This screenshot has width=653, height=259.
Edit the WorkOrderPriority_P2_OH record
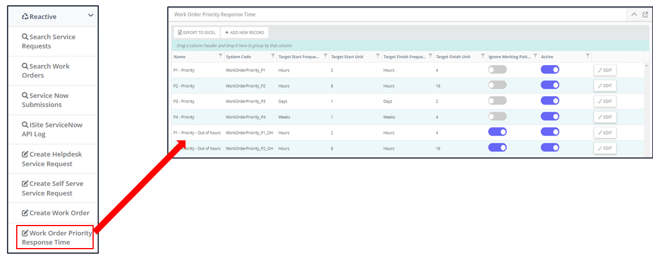point(604,148)
